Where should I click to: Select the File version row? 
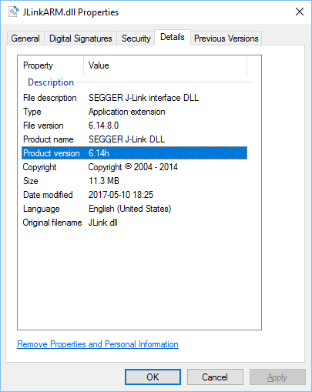[x=134, y=126]
